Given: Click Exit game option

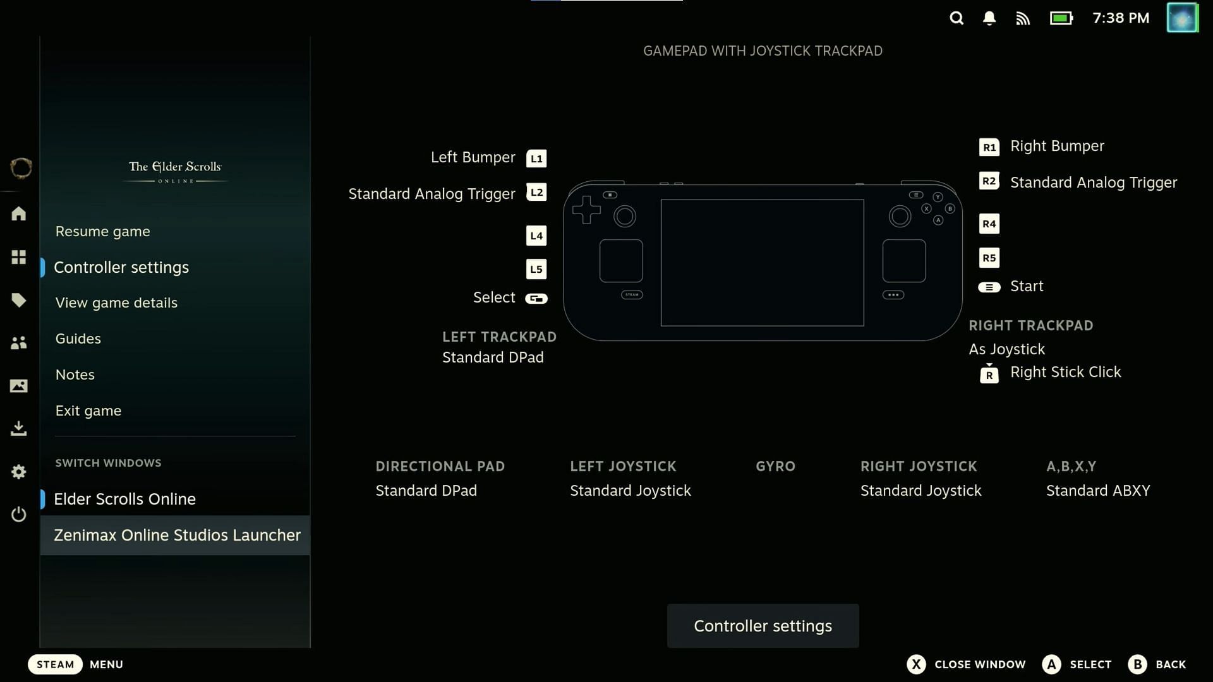Looking at the screenshot, I should [88, 410].
